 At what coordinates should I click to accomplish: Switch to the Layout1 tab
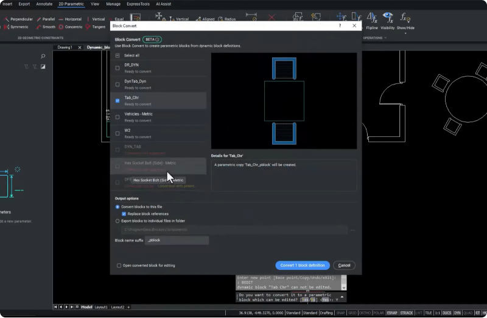tap(100, 307)
